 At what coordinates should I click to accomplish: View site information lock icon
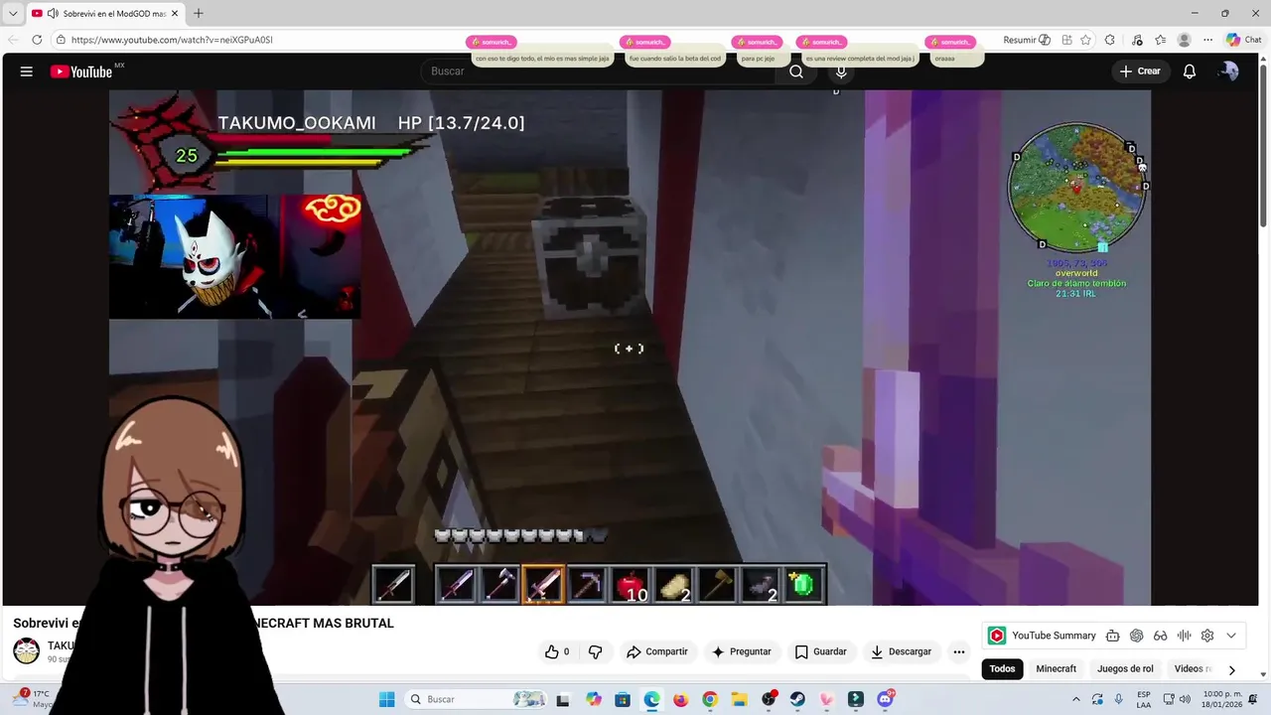pyautogui.click(x=61, y=40)
